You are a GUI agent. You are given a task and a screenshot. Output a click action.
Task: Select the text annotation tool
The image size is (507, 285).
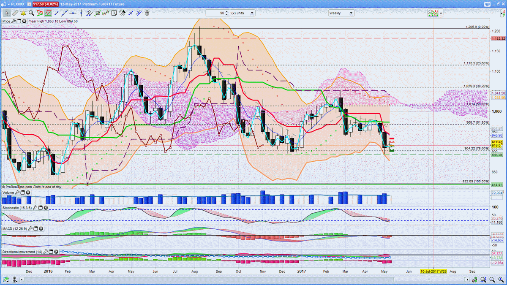click(x=114, y=13)
